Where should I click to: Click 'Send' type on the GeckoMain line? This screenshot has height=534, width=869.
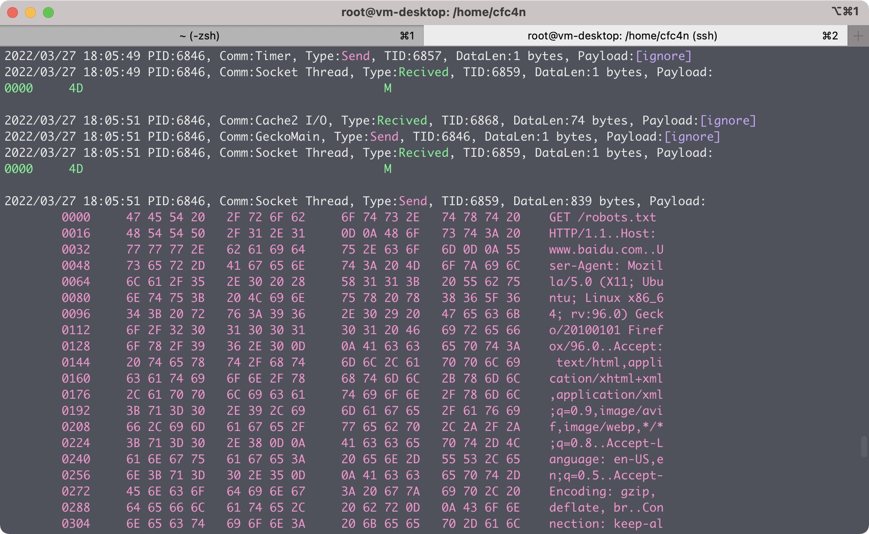(x=384, y=137)
